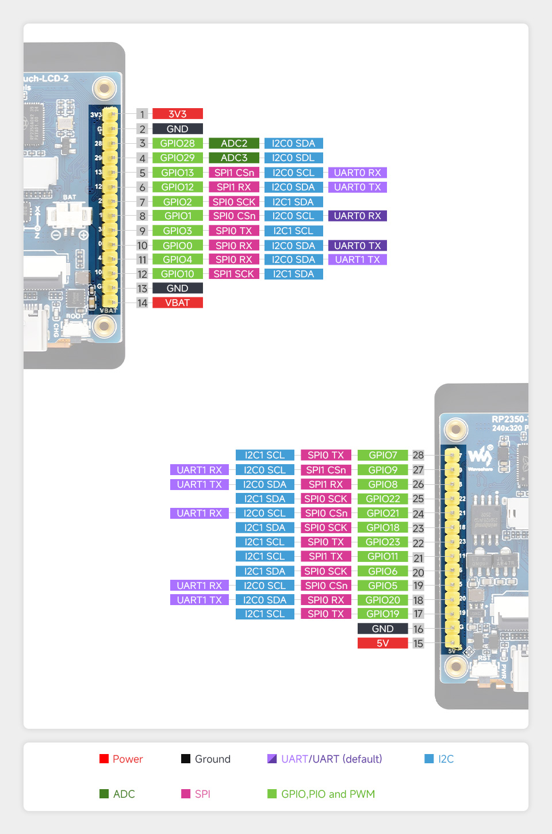The image size is (552, 834).
Task: Click the red Power legend swatch
Action: (x=104, y=759)
